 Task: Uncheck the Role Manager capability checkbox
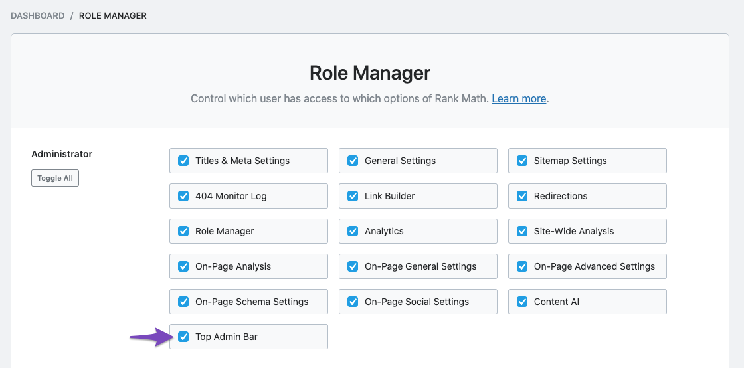tap(183, 231)
